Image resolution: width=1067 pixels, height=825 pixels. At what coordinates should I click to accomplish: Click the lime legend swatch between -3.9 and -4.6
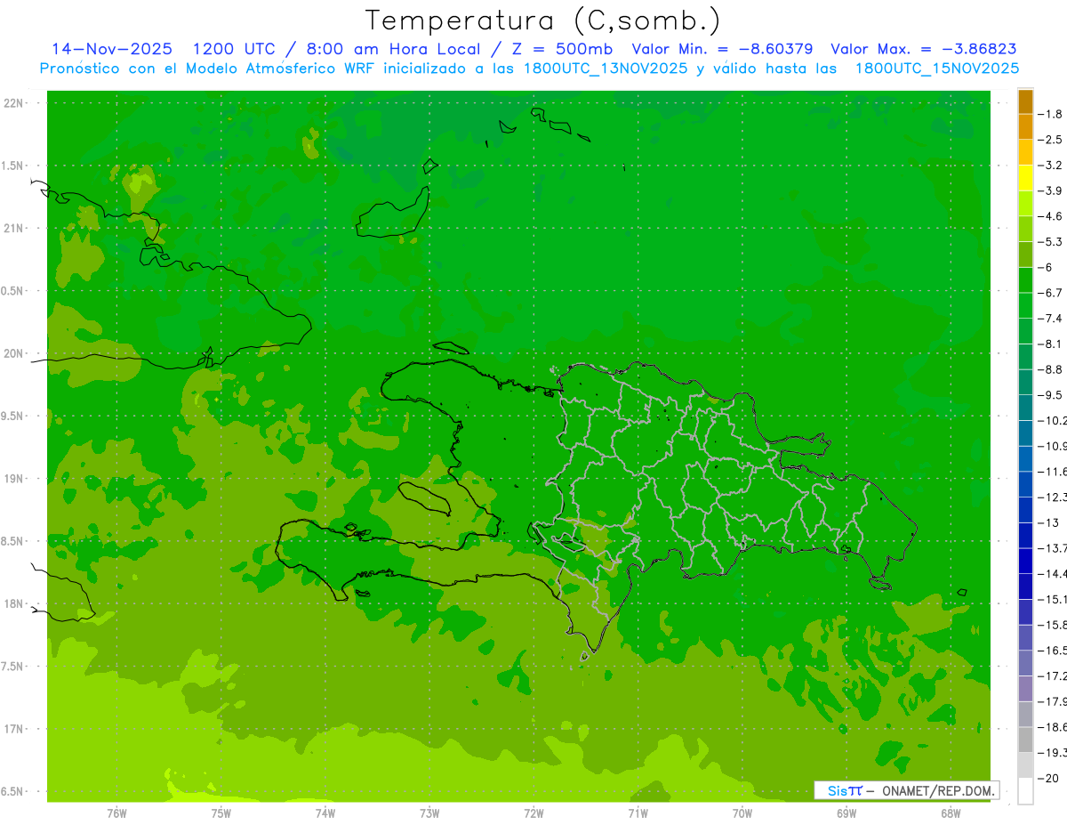(1025, 204)
